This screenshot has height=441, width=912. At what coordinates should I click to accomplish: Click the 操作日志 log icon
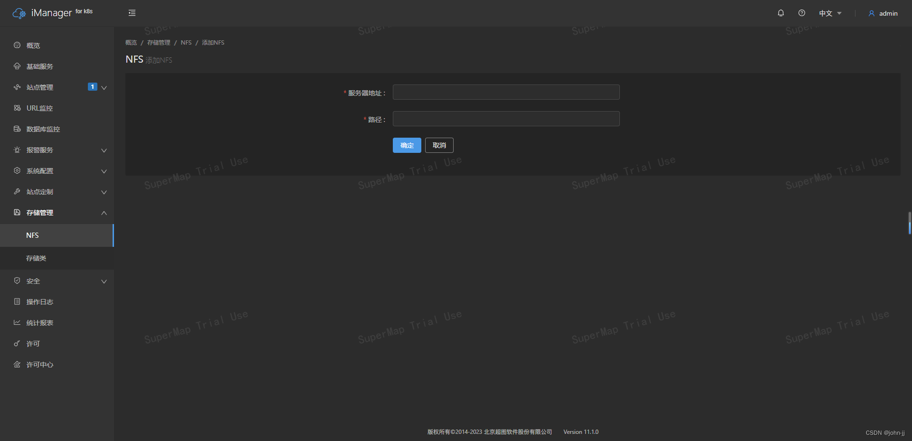tap(17, 301)
